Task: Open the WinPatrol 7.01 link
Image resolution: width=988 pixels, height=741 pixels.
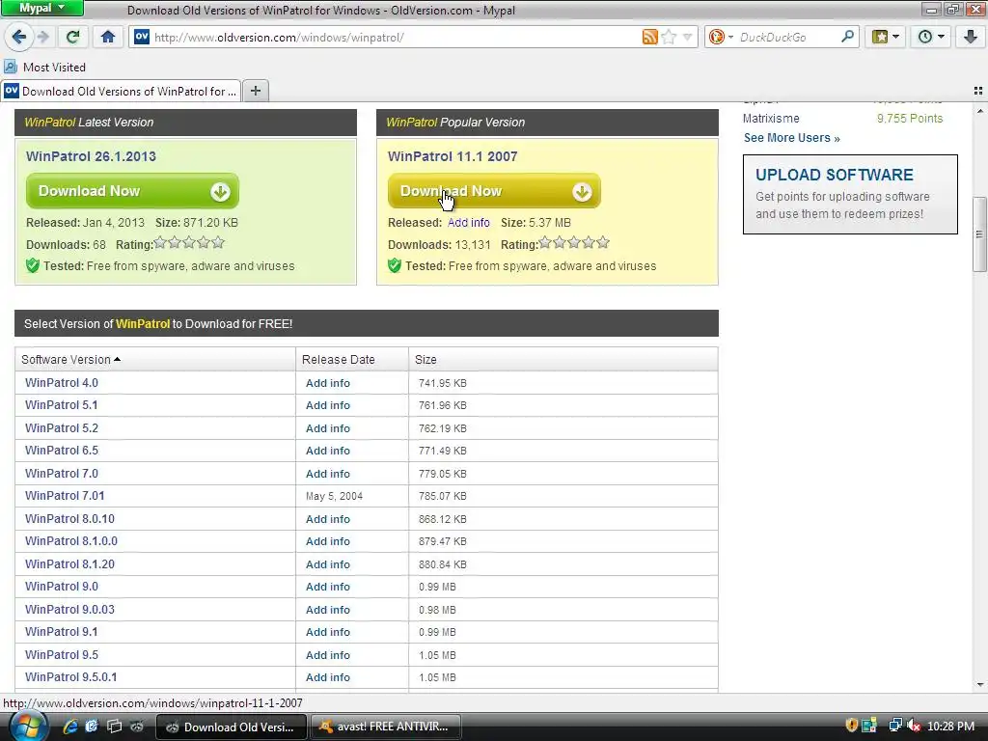Action: tap(65, 496)
